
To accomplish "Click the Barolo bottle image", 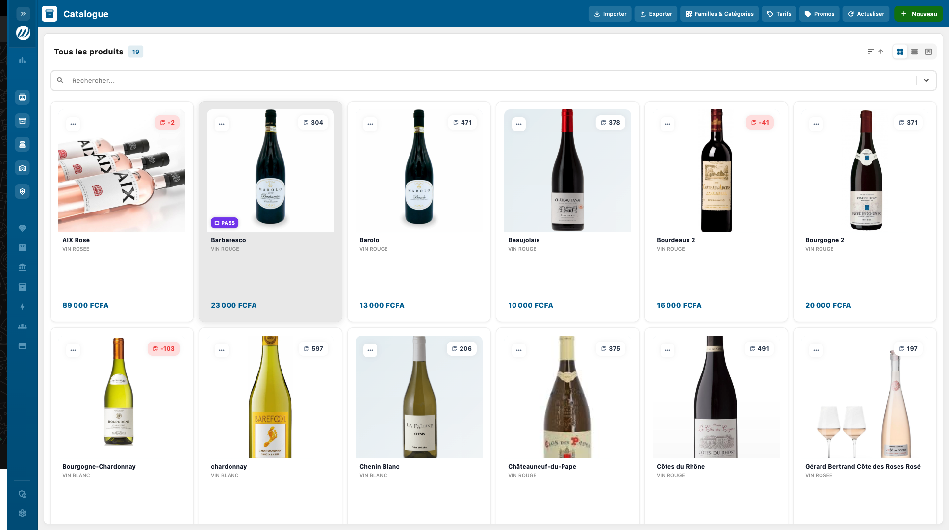I will 419,171.
